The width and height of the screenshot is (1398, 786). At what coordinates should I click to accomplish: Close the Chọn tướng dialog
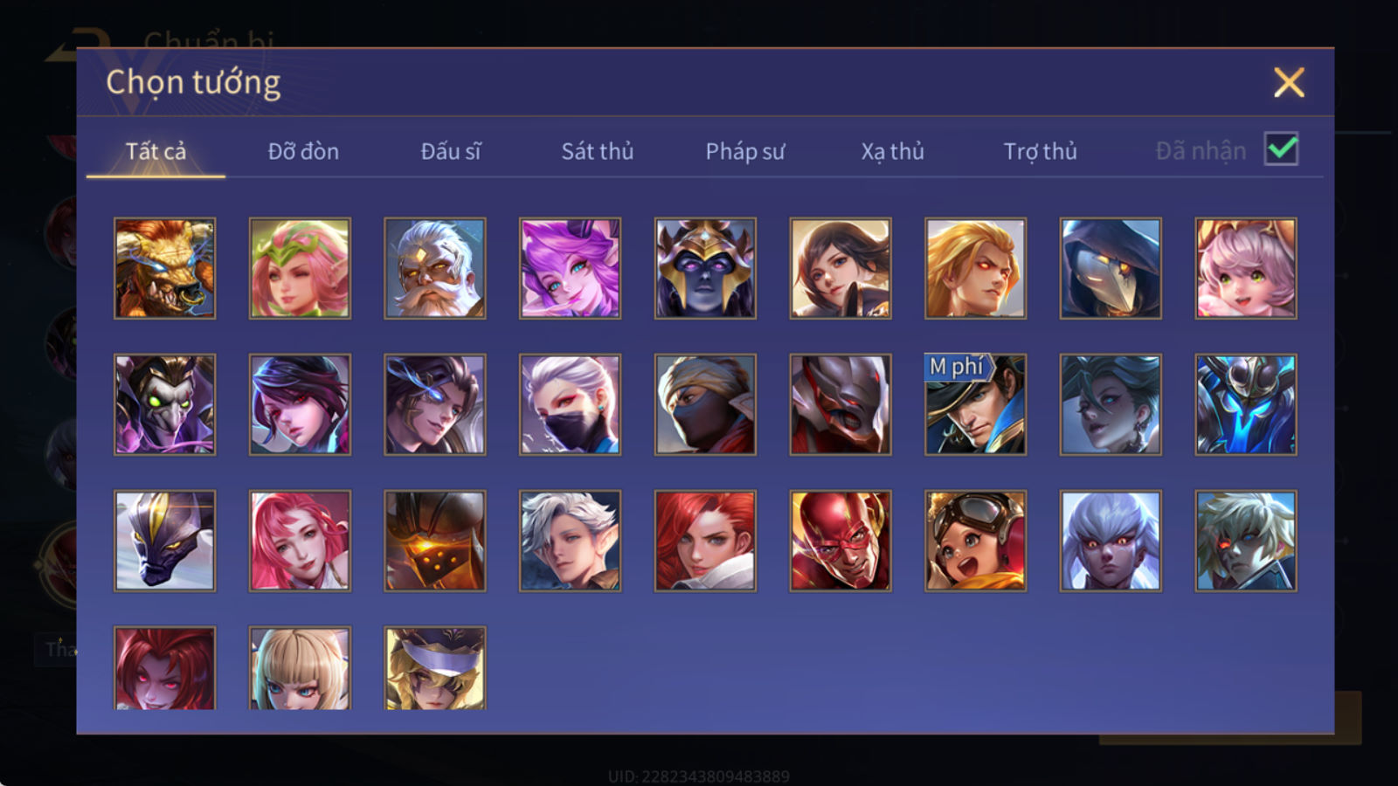[1288, 82]
